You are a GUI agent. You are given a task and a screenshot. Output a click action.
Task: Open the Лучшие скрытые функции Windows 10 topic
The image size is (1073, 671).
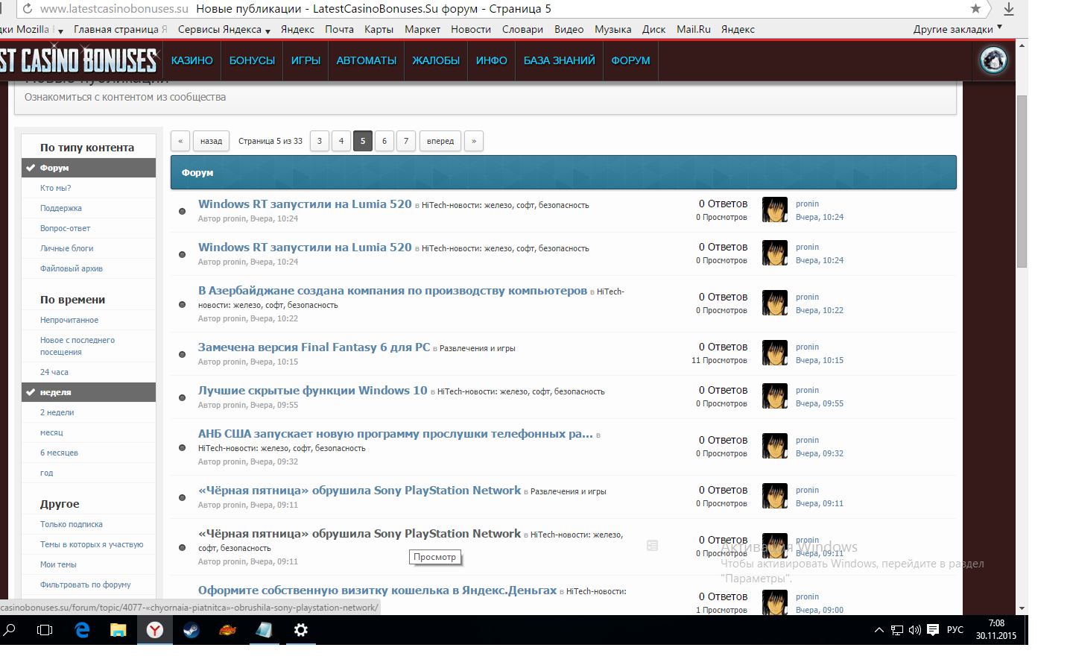point(312,391)
